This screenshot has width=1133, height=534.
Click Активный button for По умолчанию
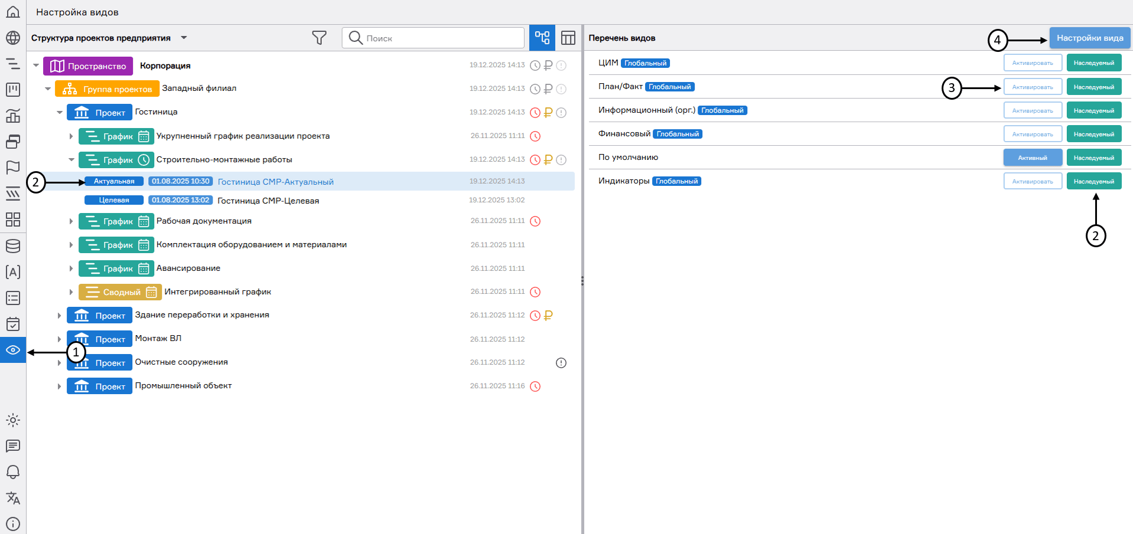click(x=1032, y=158)
